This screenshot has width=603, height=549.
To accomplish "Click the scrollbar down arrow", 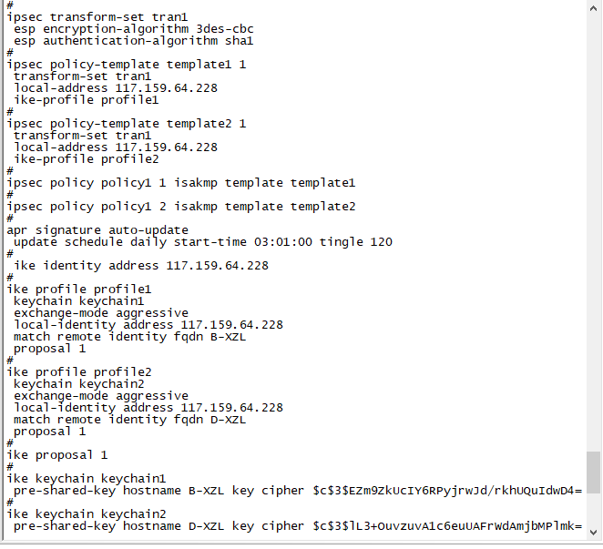I will (593, 530).
